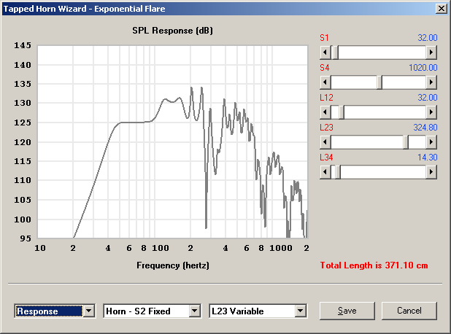The image size is (451, 334).
Task: Click the L23 slider thumb
Action: 406,142
